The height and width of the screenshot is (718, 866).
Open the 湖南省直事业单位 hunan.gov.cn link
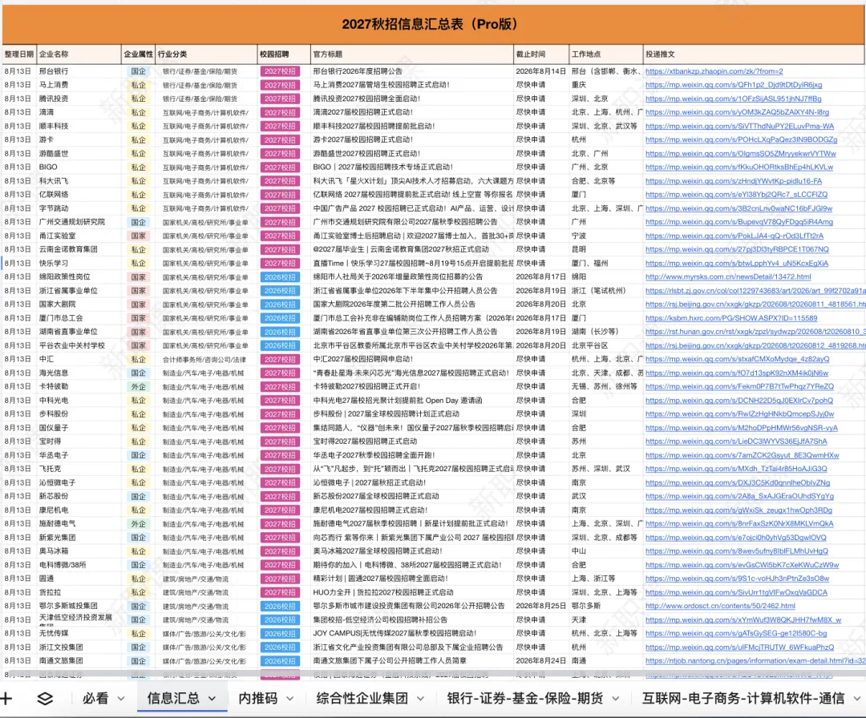click(x=755, y=332)
